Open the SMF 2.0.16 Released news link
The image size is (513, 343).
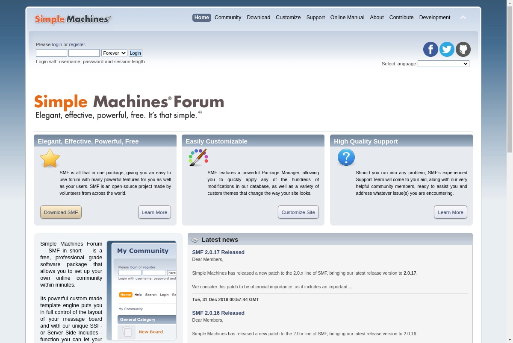pos(218,313)
